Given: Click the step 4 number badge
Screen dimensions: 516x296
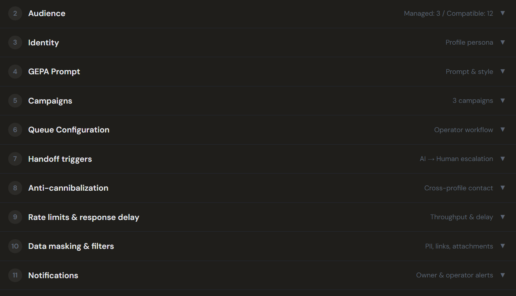Looking at the screenshot, I should point(15,72).
